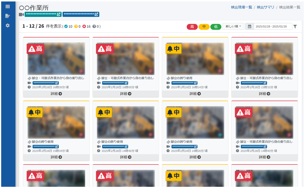This screenshot has width=305, height=187.
Task: Click 脚立・可搬式作業台から身の乗り出し label on 16時09分 card
Action: click(127, 78)
